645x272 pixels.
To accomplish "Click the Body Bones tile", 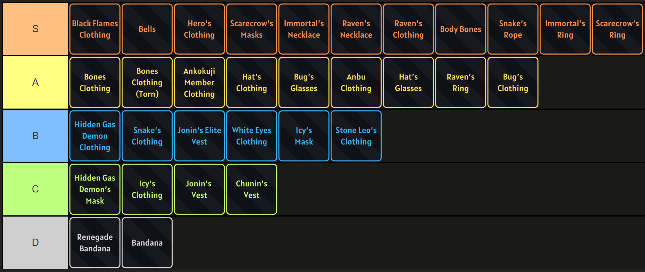I will [461, 29].
